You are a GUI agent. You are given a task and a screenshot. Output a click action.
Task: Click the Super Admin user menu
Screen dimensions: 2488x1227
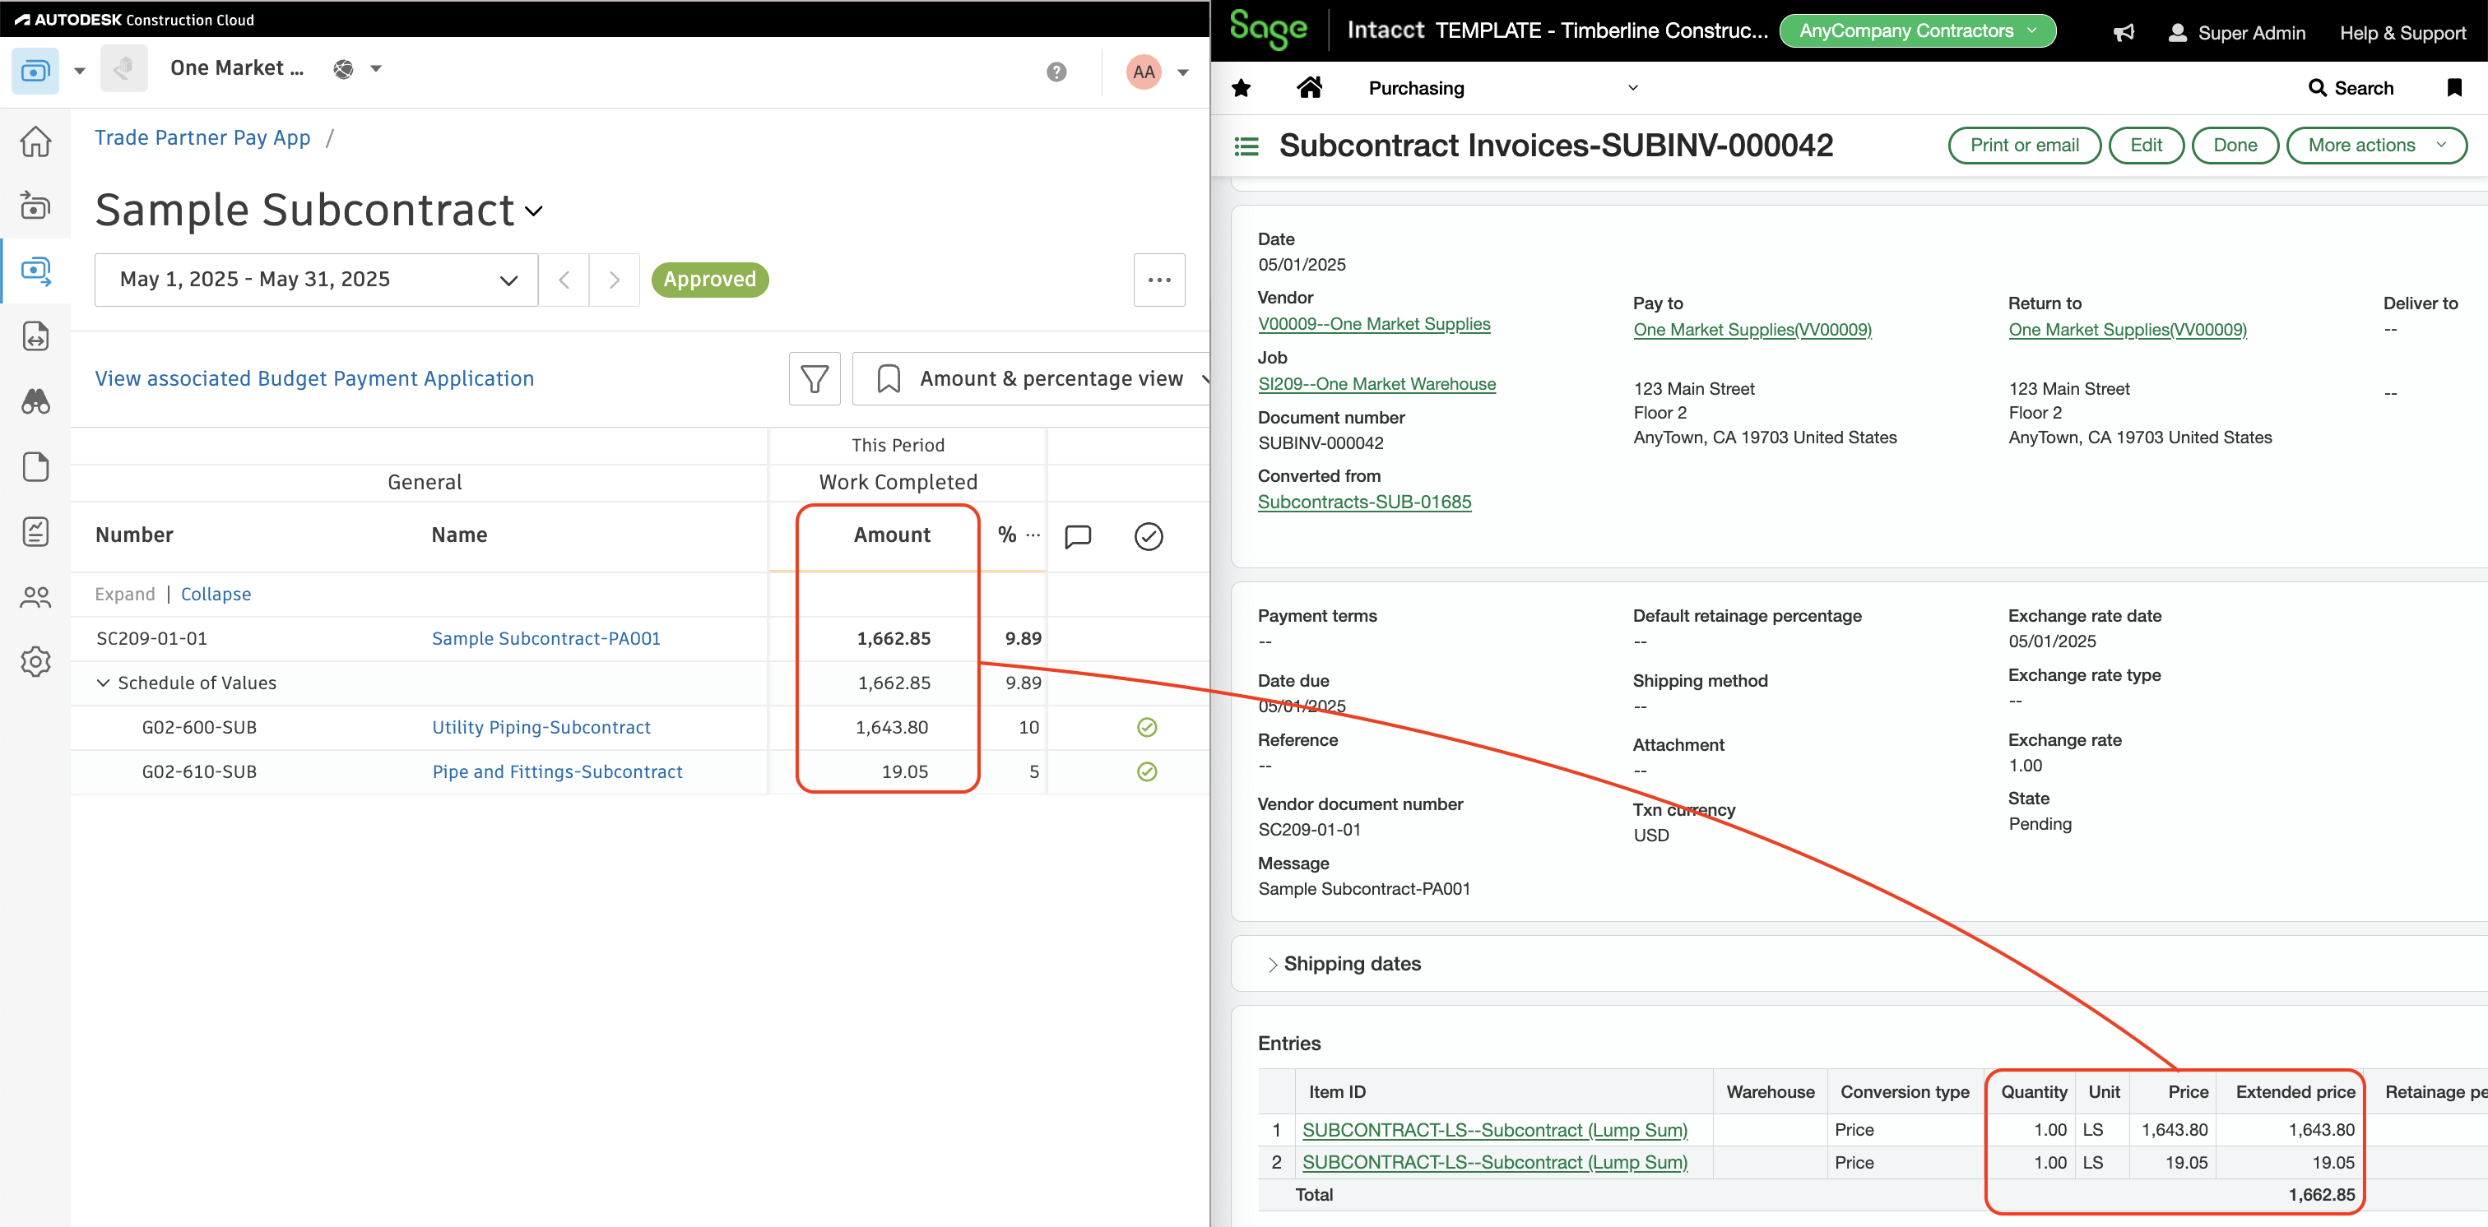click(2237, 33)
